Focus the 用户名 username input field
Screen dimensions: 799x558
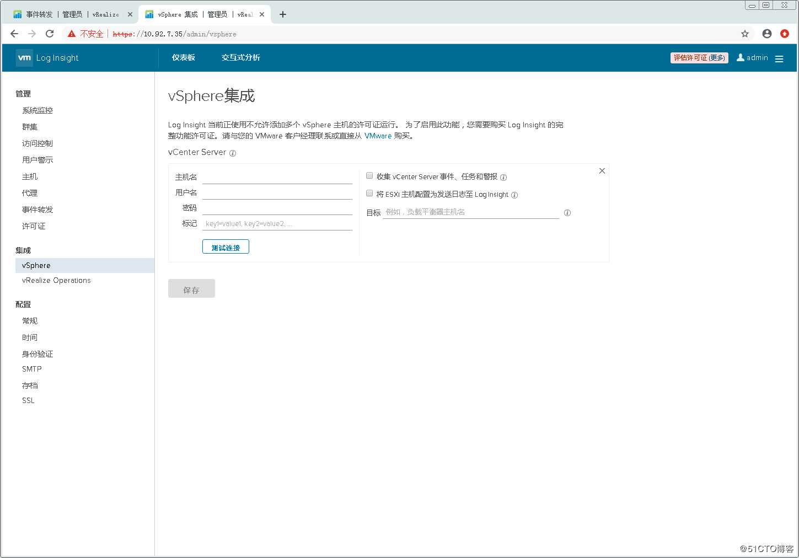(x=277, y=192)
